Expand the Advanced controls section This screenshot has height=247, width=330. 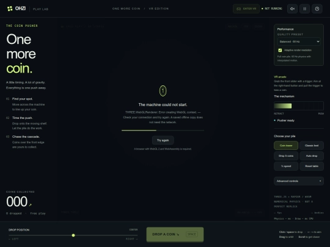(299, 181)
